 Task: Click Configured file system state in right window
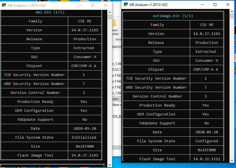tap(207, 141)
